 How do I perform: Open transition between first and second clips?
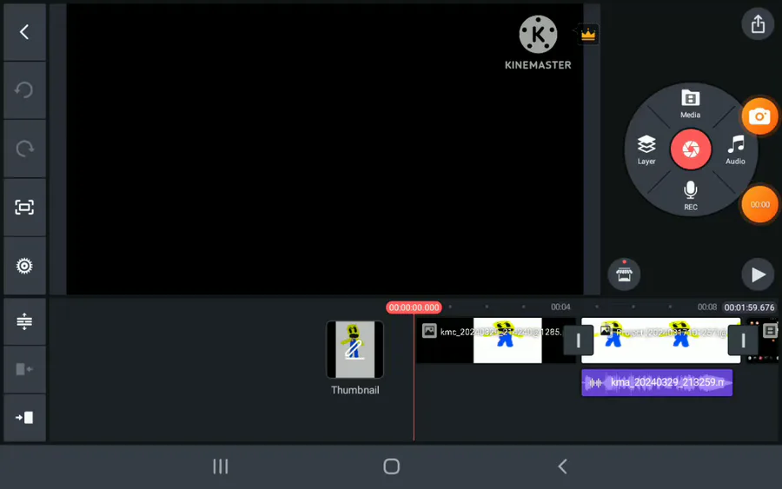click(x=578, y=340)
